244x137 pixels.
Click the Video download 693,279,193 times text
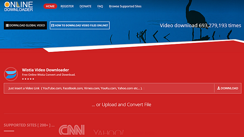200,25
